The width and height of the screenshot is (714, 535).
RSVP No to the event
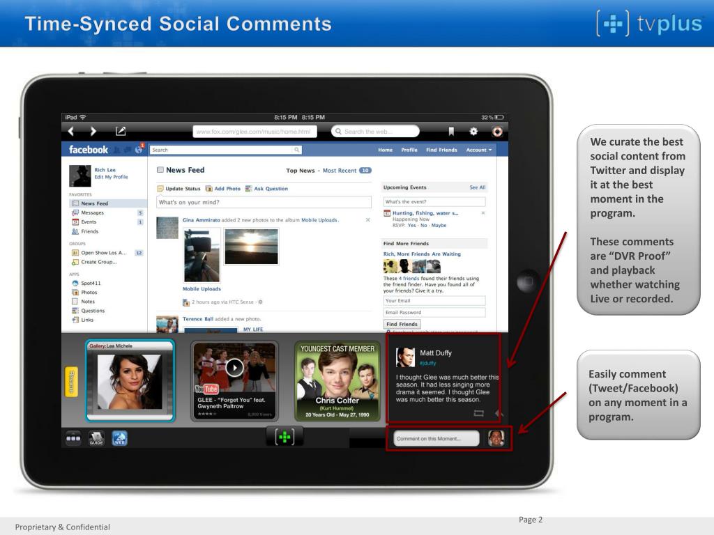tap(423, 225)
